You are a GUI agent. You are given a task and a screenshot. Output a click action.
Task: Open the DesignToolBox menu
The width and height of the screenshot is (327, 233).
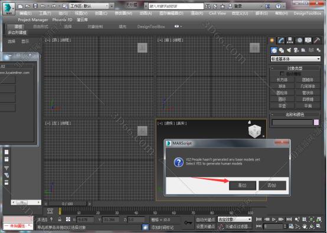307,13
